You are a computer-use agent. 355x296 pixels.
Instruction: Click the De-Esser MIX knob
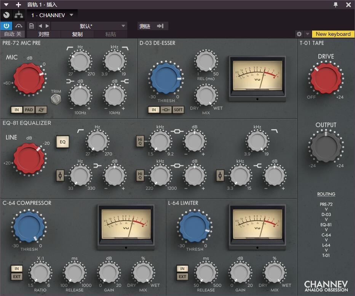(x=206, y=96)
